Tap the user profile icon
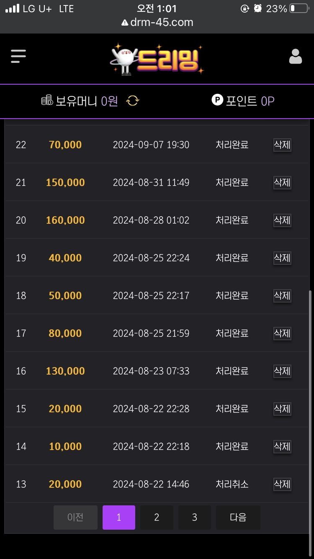 (296, 56)
